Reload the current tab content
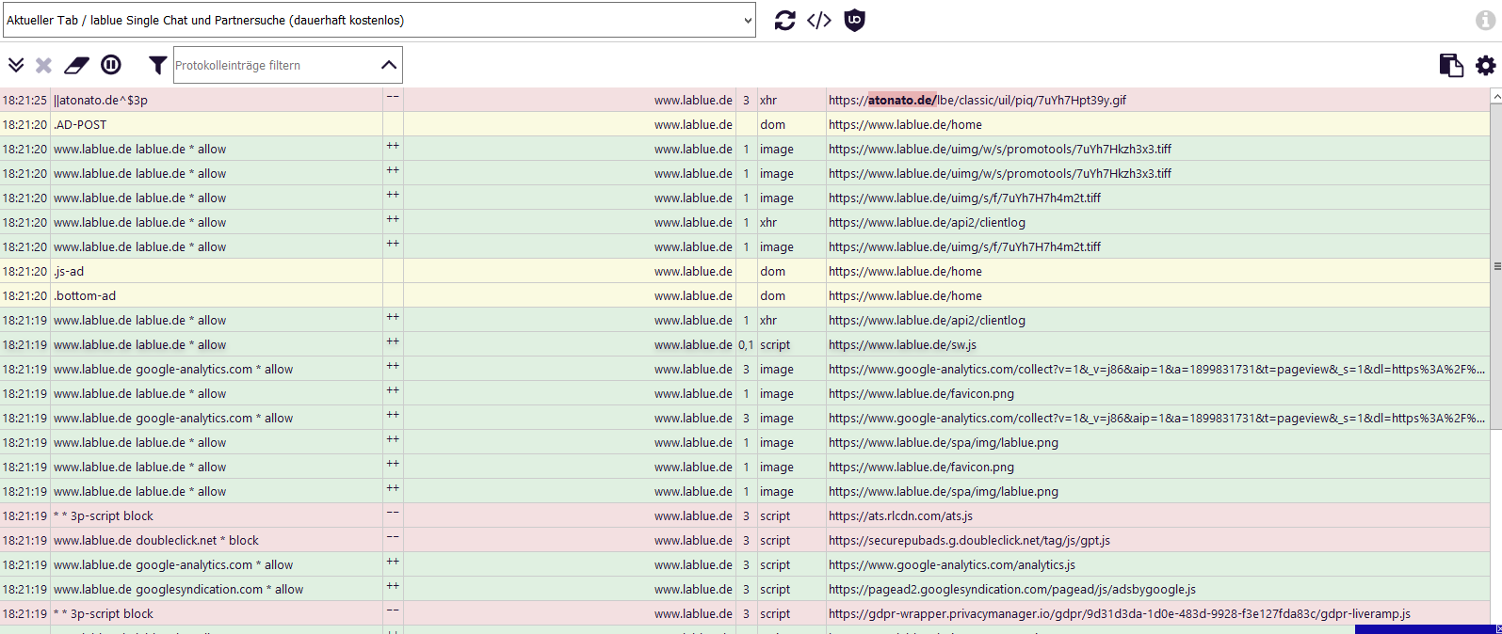This screenshot has height=634, width=1502. 784,20
